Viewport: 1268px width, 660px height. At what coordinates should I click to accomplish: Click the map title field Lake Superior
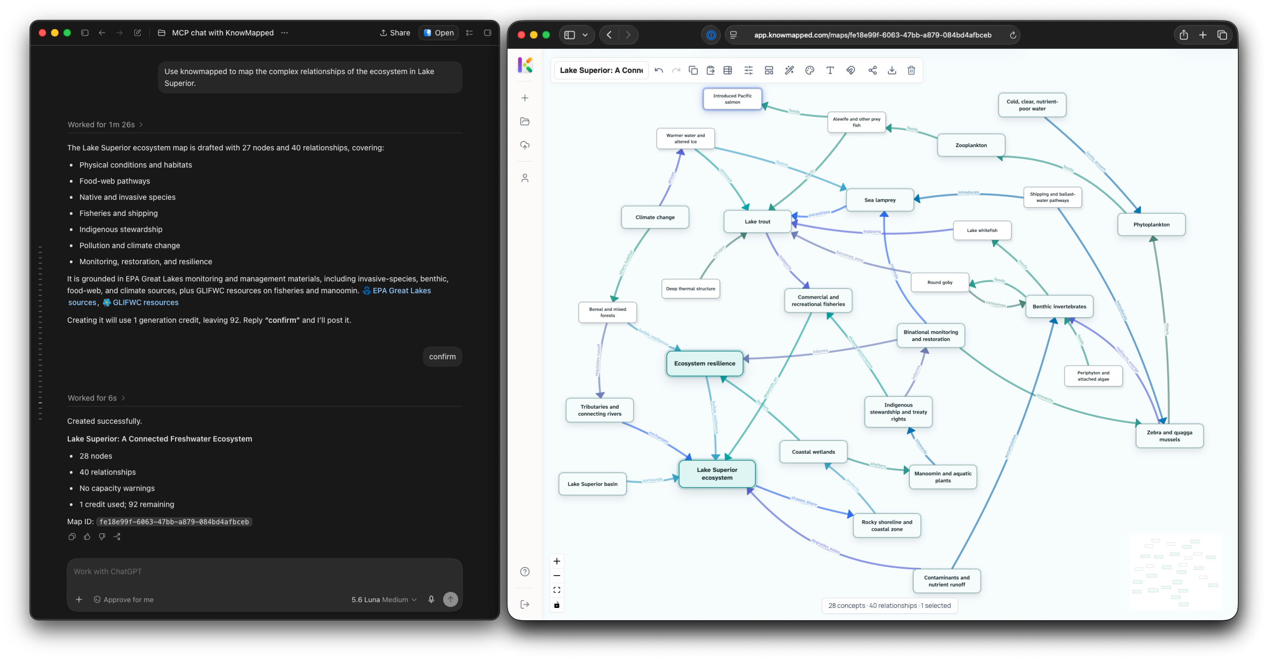(x=602, y=70)
